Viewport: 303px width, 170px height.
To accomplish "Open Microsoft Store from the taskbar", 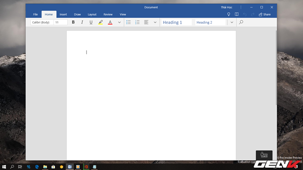I will click(x=53, y=167).
